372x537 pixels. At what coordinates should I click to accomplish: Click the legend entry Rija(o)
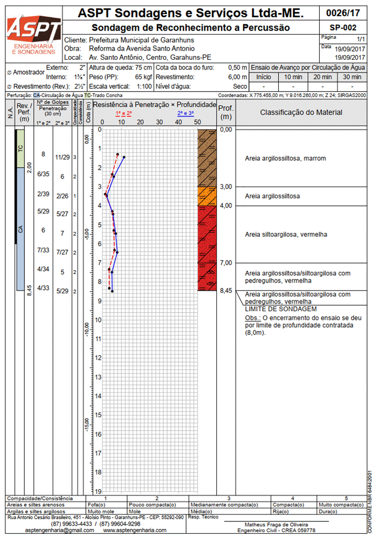(x=281, y=511)
